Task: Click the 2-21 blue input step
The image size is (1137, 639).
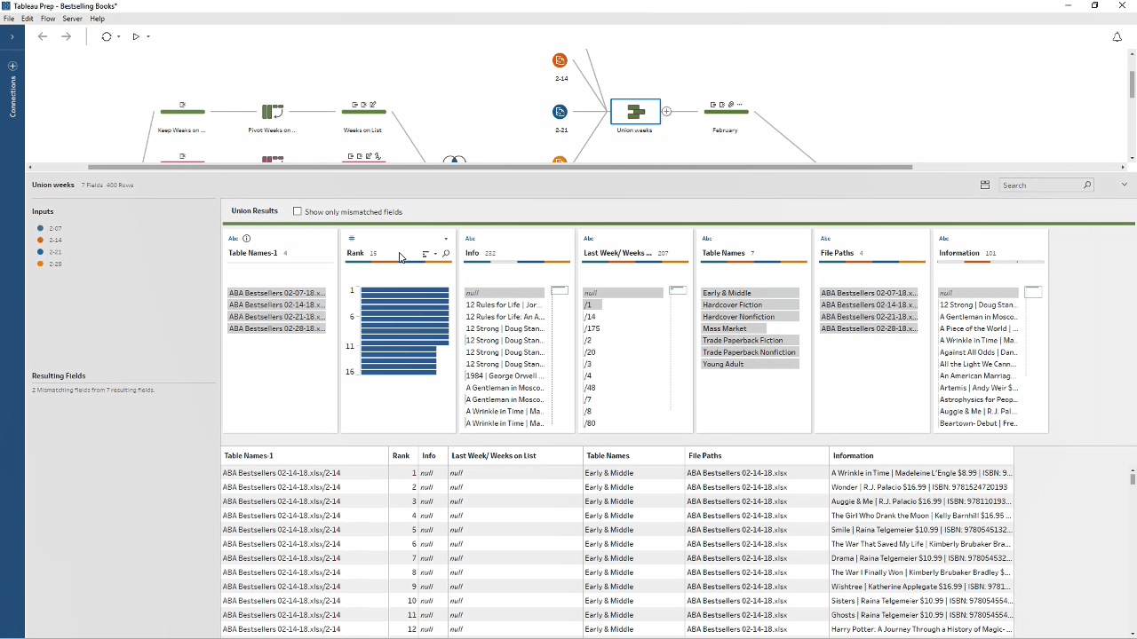Action: pyautogui.click(x=560, y=112)
